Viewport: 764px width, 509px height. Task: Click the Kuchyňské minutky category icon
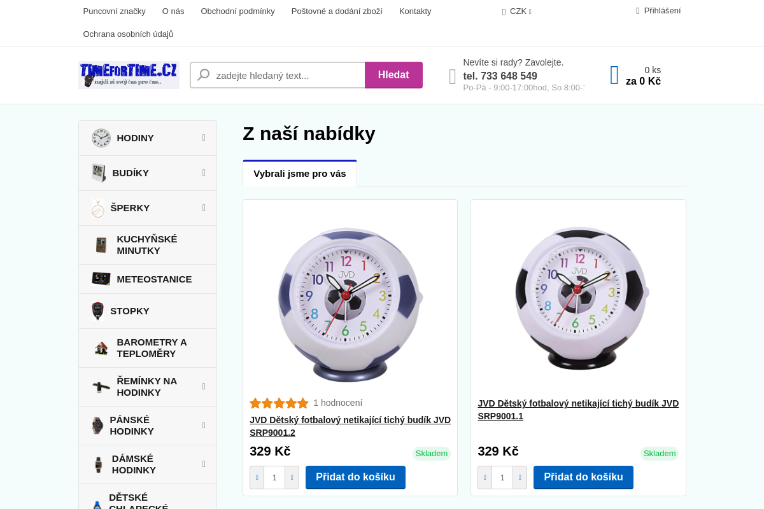[101, 245]
